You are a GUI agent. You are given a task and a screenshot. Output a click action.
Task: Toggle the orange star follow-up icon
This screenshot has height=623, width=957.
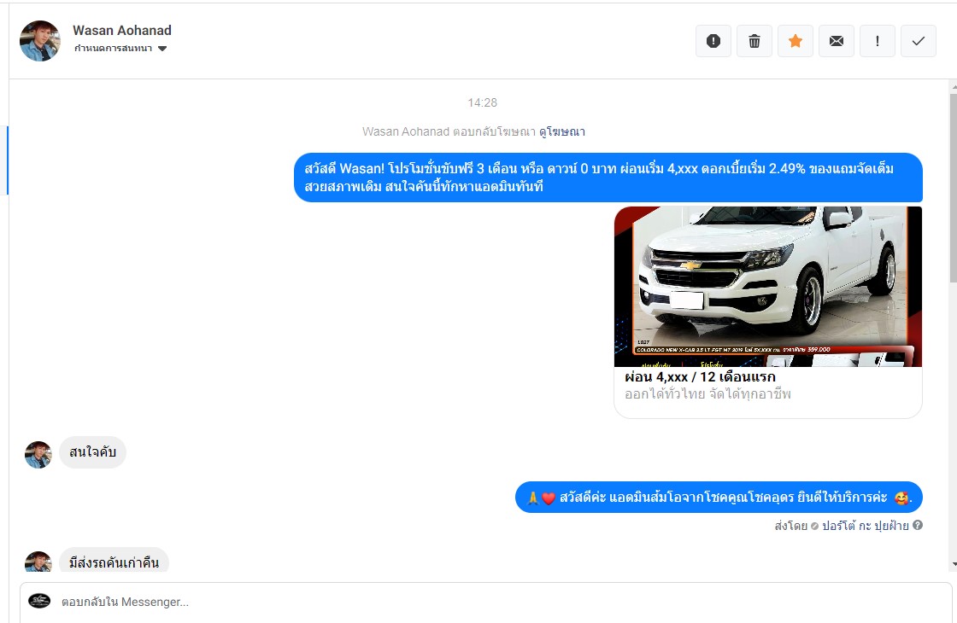pos(796,41)
